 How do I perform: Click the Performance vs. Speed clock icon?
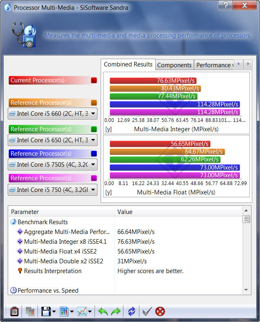(13, 290)
